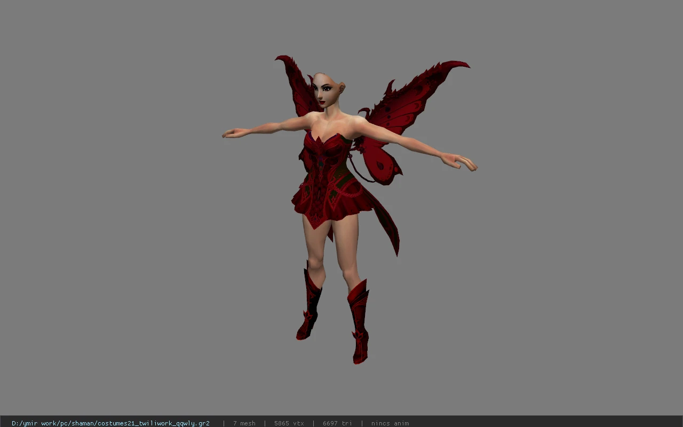Click the "5865 vtx" status entry

289,423
